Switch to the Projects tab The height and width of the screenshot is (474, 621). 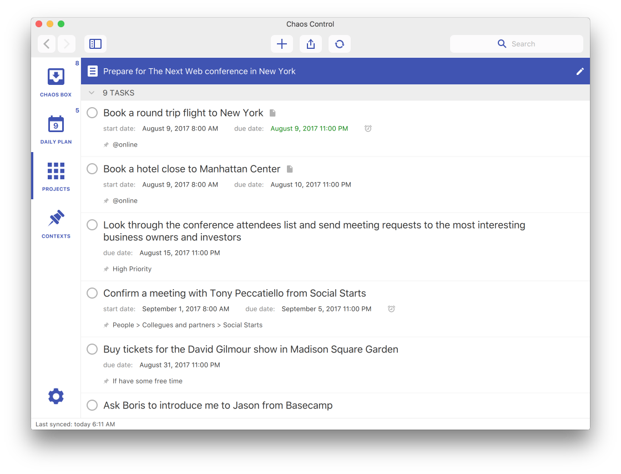point(56,176)
